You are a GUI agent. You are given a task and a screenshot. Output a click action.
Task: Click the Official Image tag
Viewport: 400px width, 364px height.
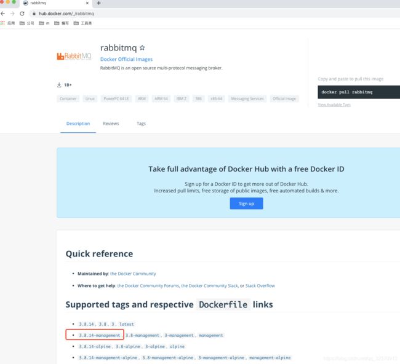(284, 98)
